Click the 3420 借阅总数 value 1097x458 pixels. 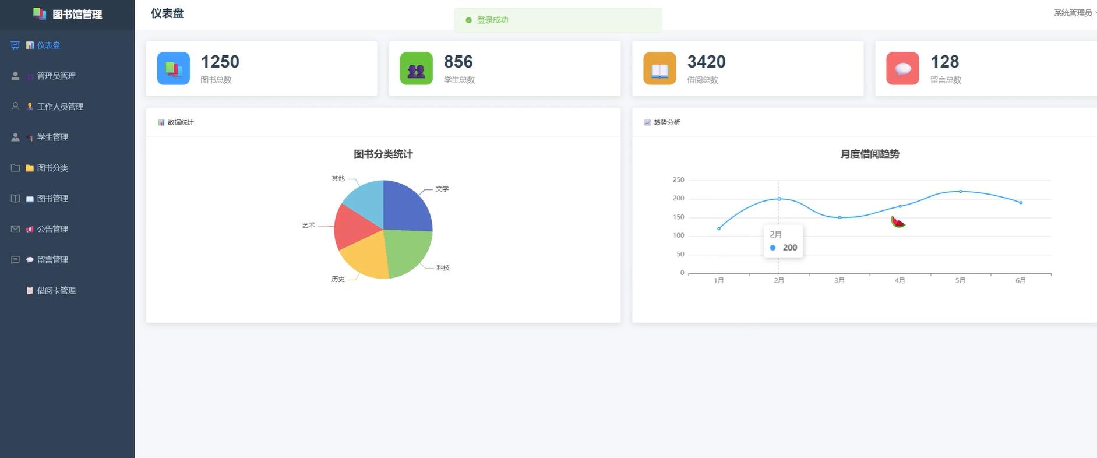pyautogui.click(x=706, y=62)
